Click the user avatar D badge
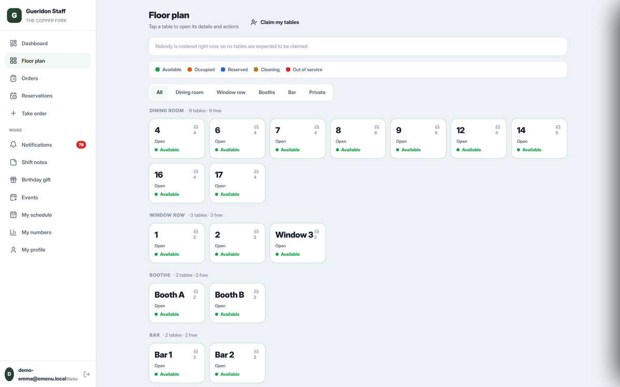 9,374
